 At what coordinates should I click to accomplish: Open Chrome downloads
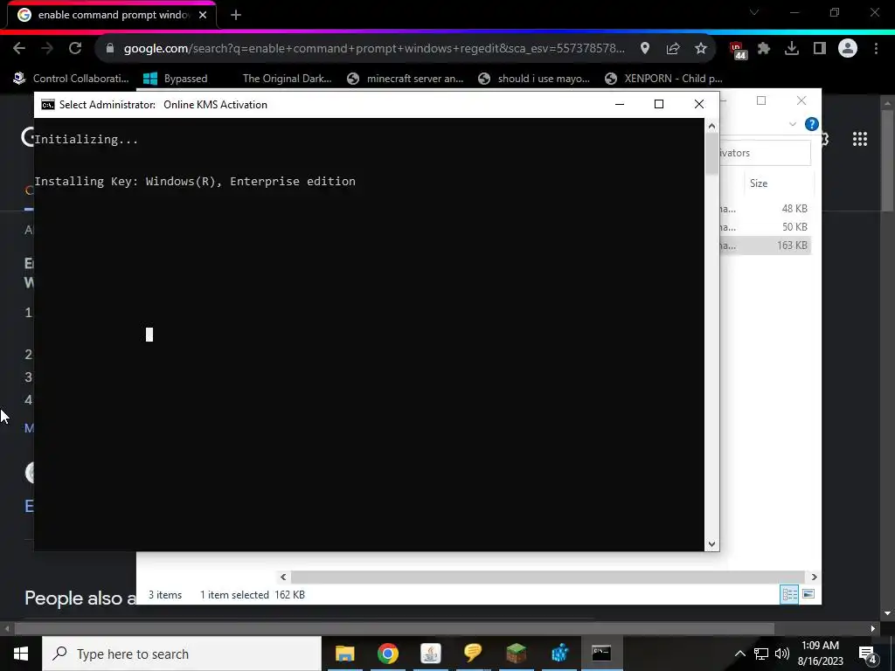click(792, 49)
